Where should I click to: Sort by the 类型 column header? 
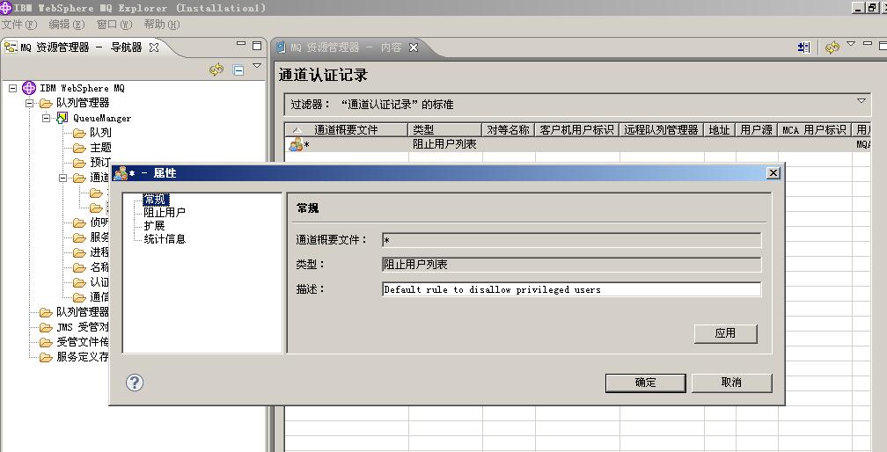tap(444, 129)
